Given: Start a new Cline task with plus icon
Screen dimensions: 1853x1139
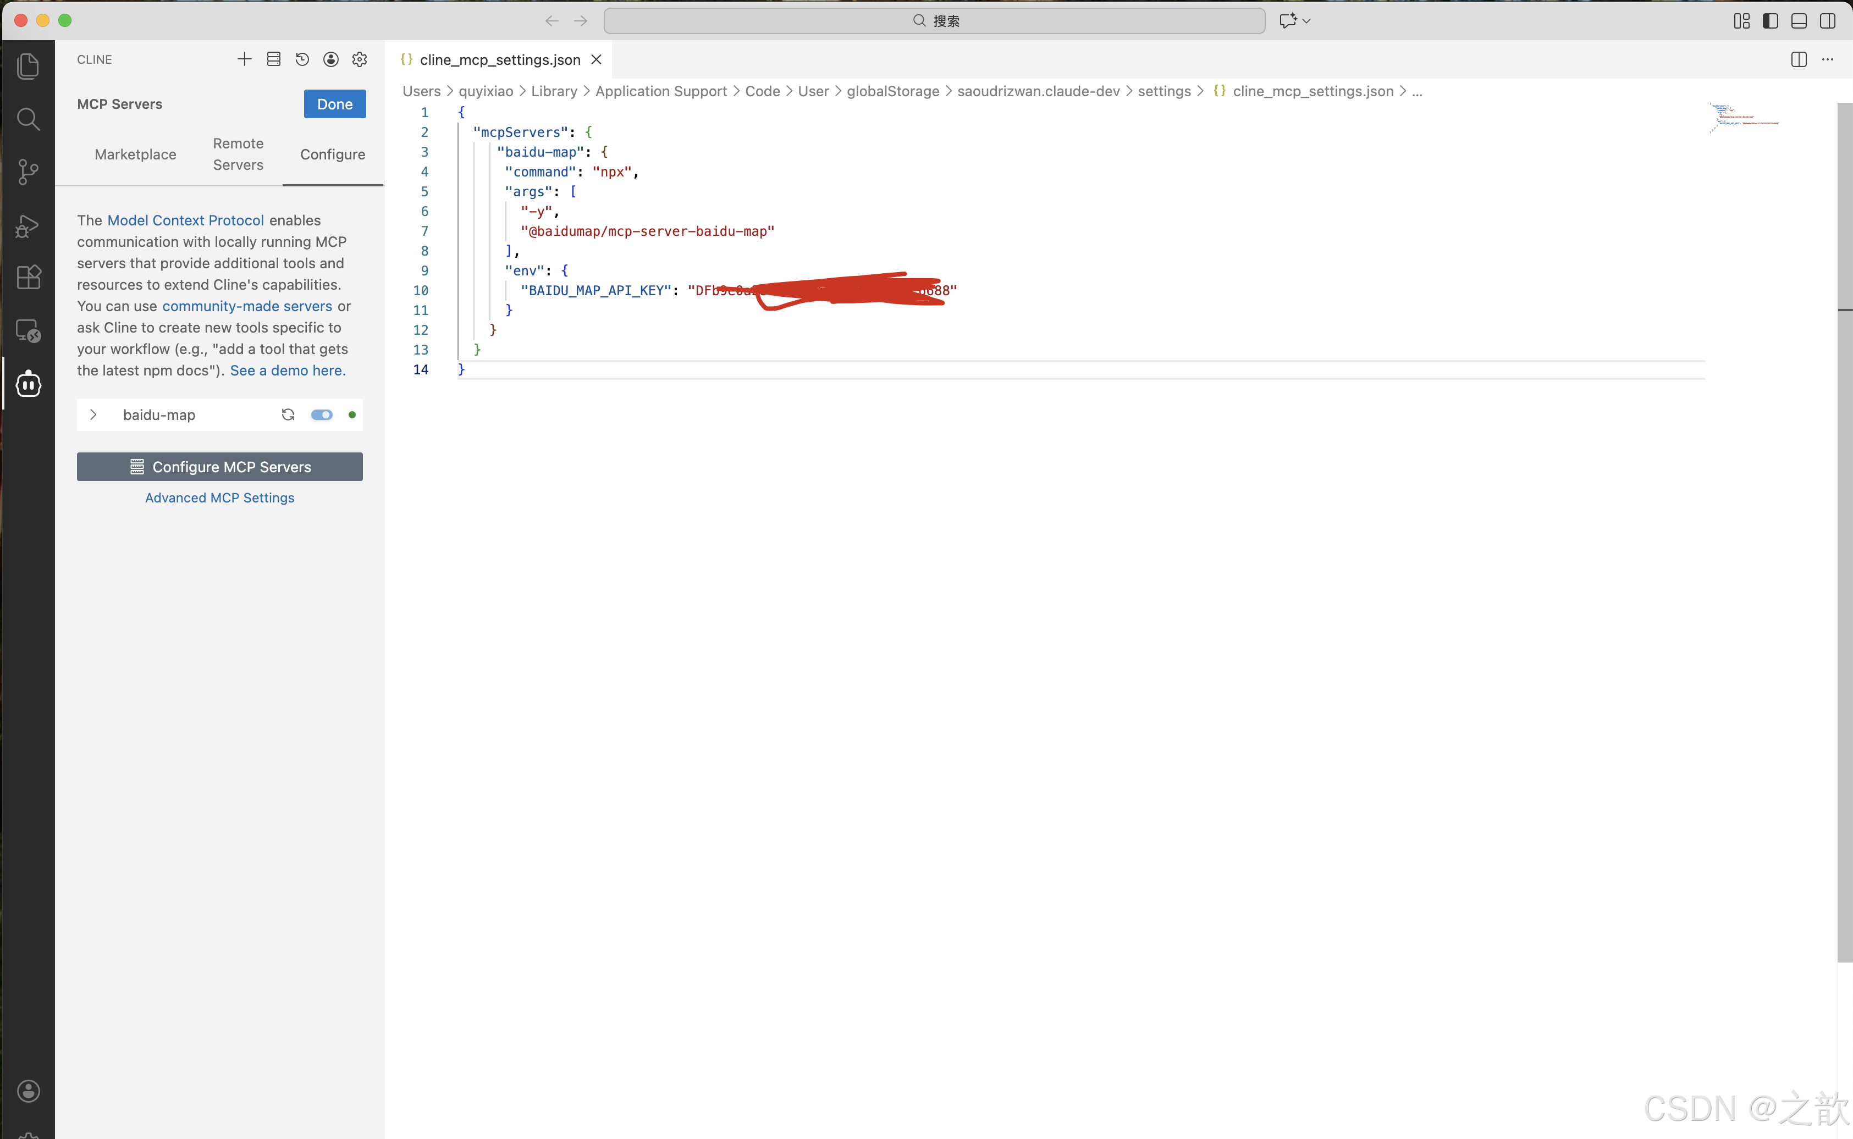Looking at the screenshot, I should click(x=244, y=59).
